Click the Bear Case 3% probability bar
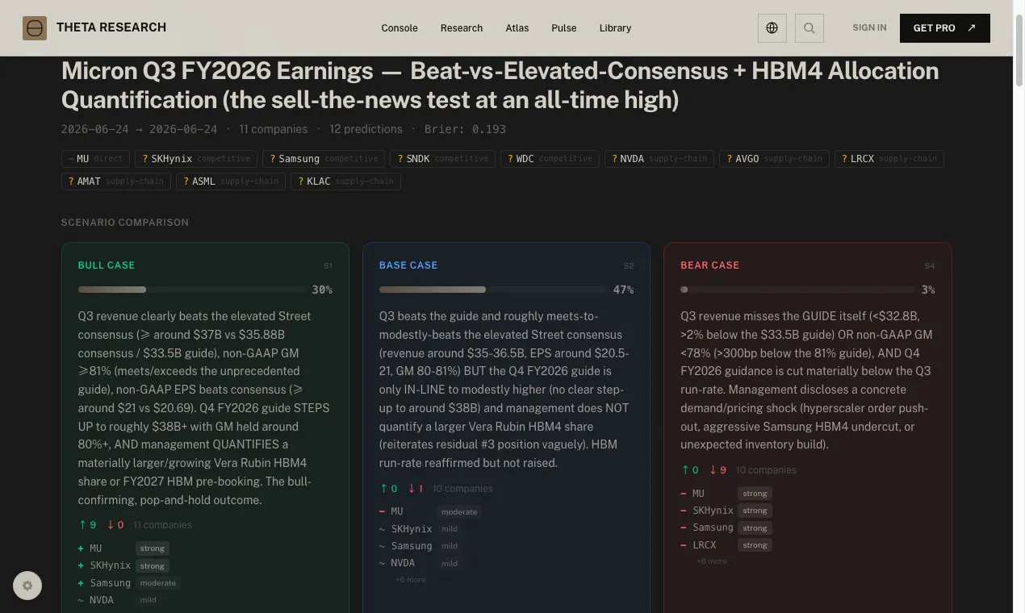Viewport: 1025px width, 613px height. [797, 290]
